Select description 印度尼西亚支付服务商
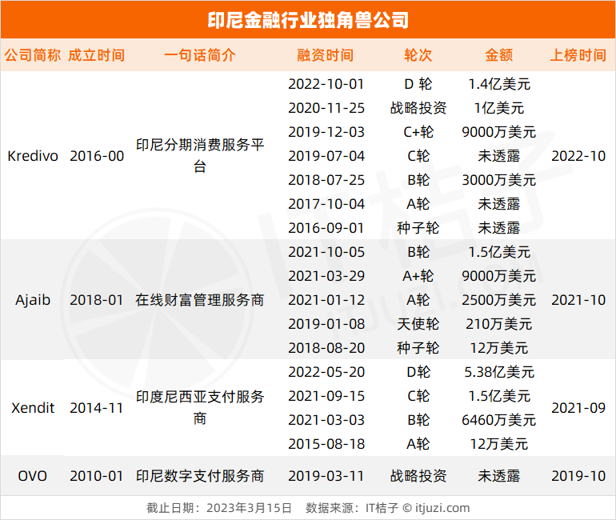This screenshot has width=616, height=520. point(199,407)
